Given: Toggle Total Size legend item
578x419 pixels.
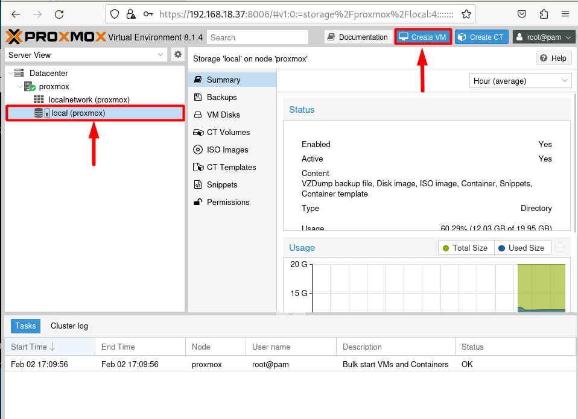Looking at the screenshot, I should coord(466,248).
